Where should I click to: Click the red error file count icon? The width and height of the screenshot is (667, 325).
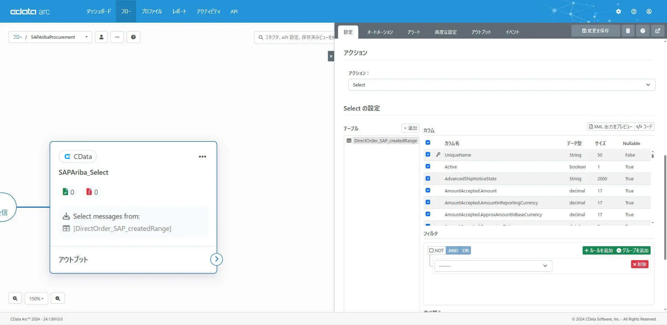coord(89,192)
